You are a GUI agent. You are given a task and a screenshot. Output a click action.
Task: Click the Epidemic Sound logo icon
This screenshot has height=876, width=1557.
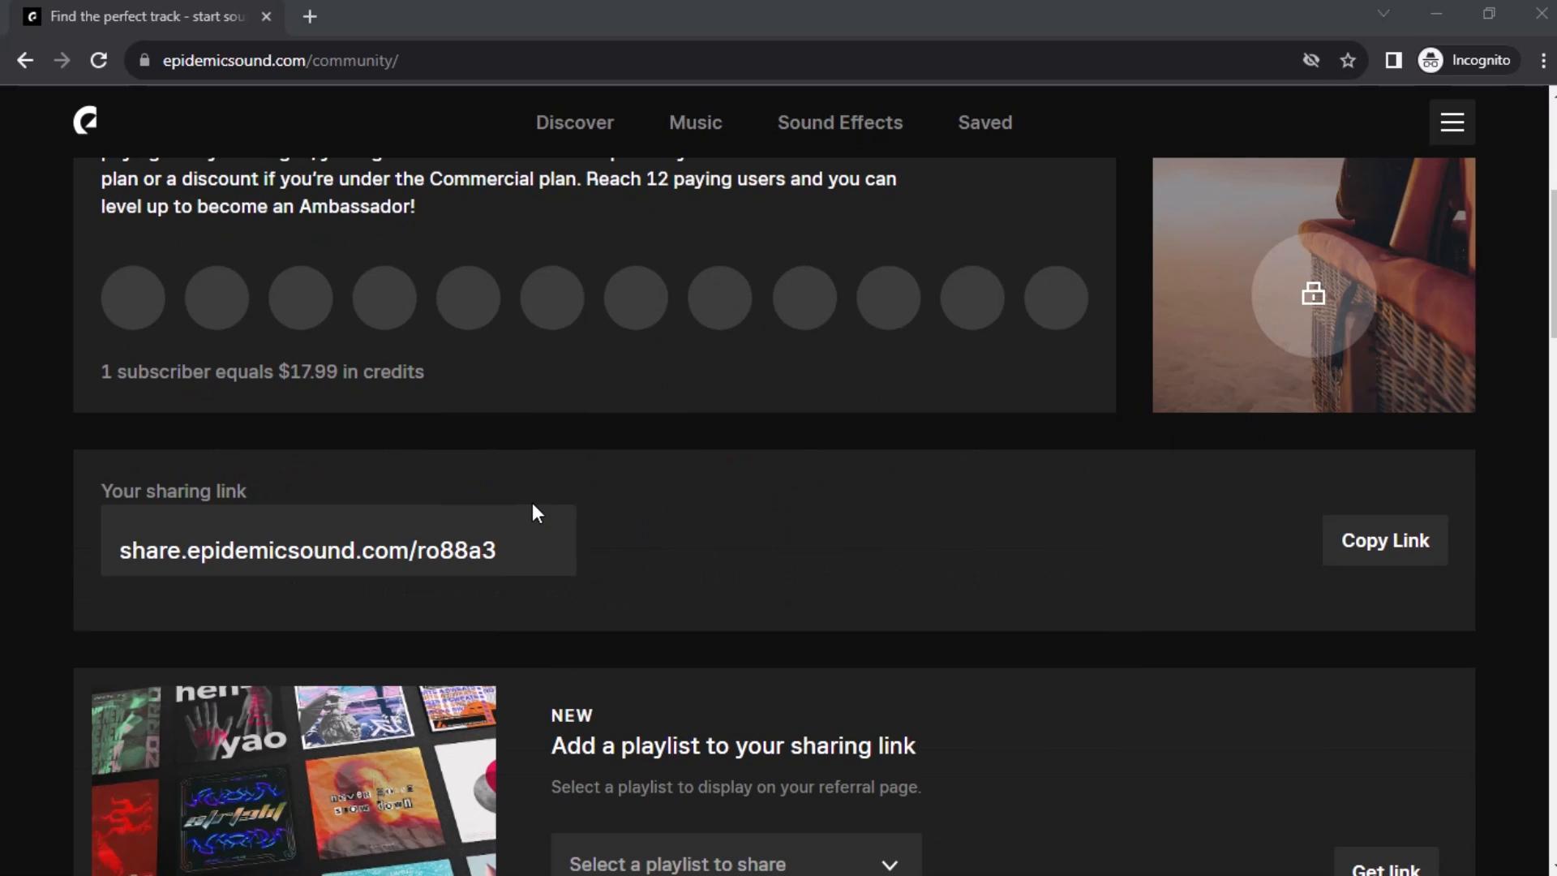(84, 121)
